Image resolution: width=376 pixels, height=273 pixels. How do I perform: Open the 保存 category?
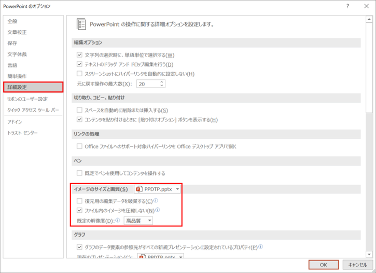pyautogui.click(x=12, y=43)
